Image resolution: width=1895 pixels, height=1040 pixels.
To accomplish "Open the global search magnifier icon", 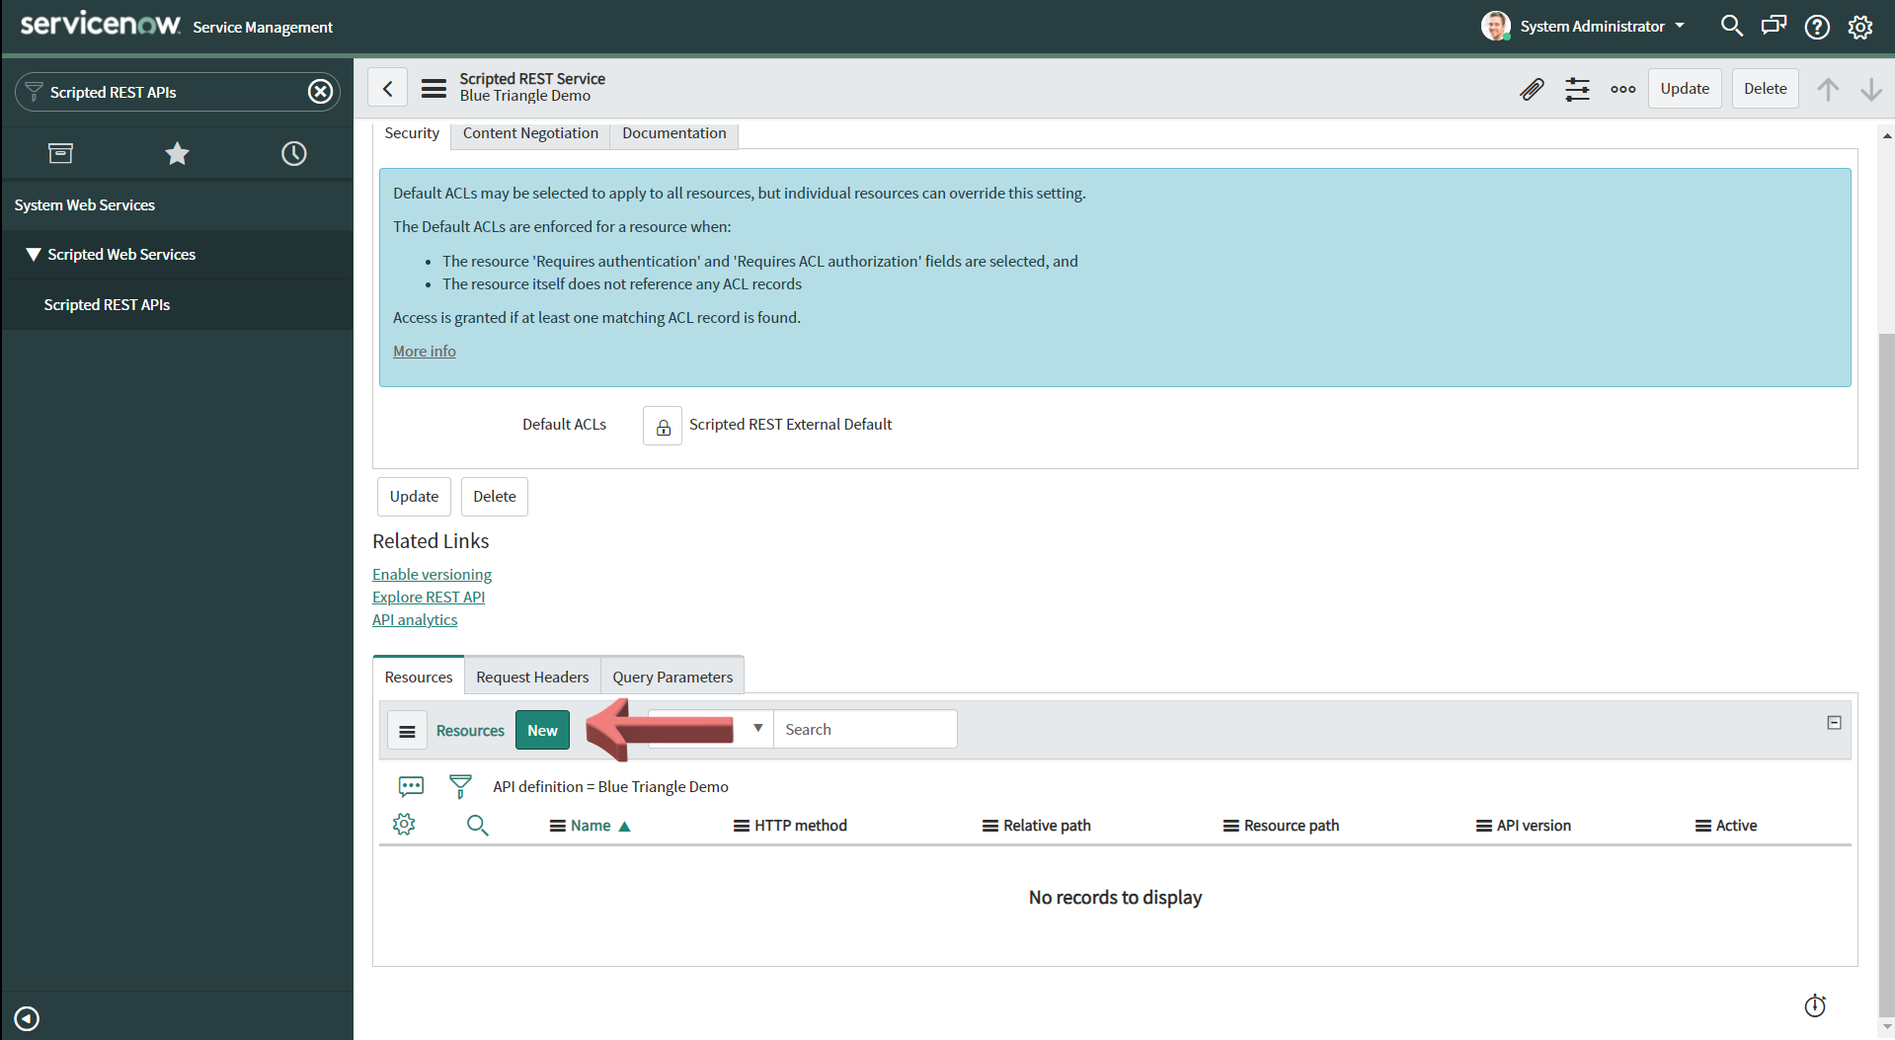I will [x=1731, y=27].
